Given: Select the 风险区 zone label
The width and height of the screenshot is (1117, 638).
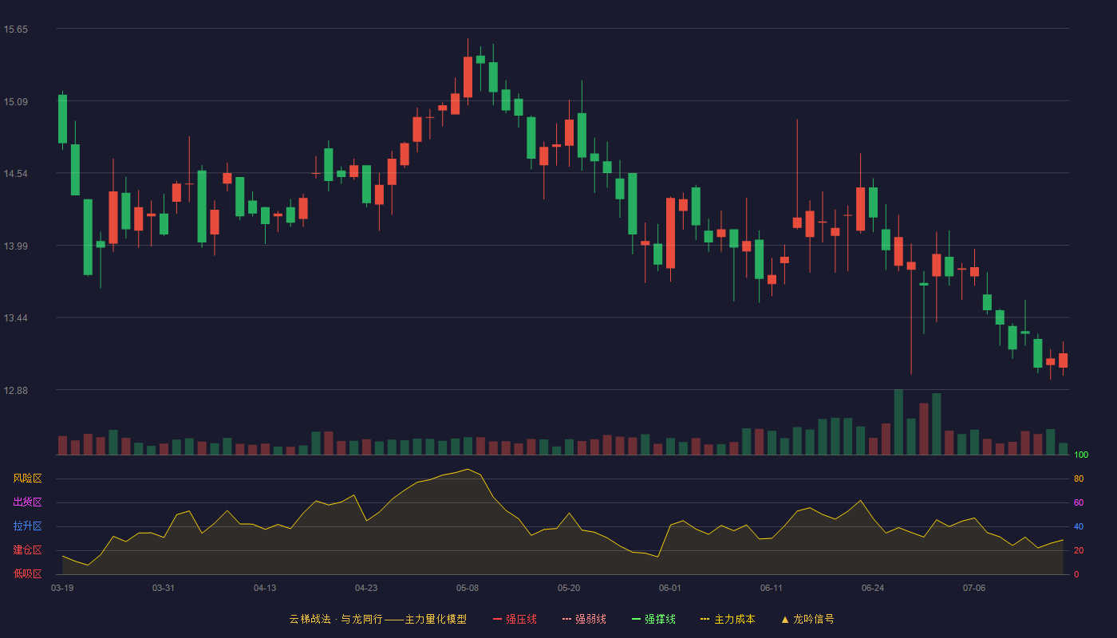Looking at the screenshot, I should 27,478.
